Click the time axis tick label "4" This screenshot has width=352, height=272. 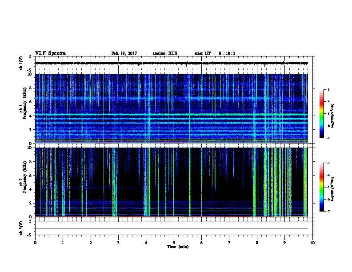click(146, 243)
